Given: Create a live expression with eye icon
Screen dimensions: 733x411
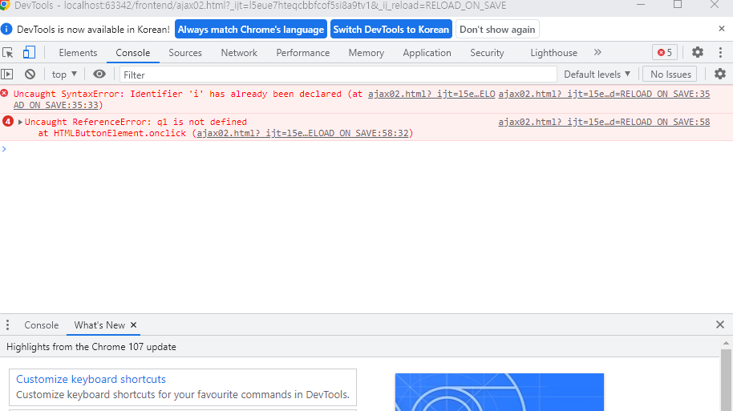Looking at the screenshot, I should coord(99,75).
